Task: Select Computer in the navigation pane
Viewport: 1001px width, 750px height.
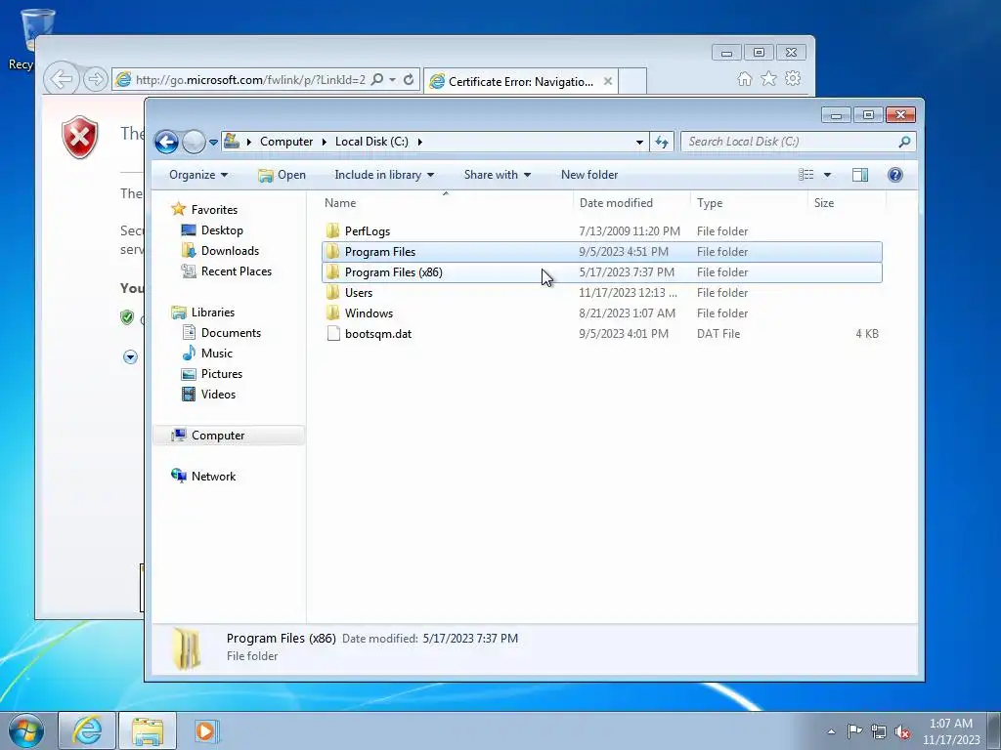Action: [x=229, y=435]
